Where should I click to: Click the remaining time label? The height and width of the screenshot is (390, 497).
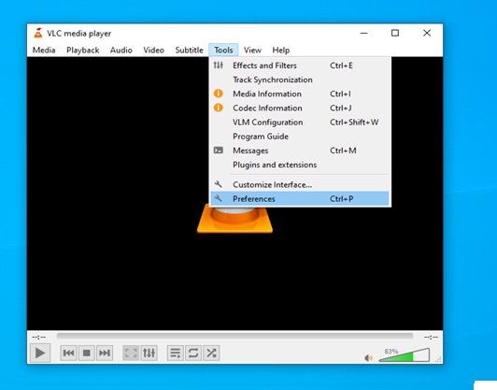tap(431, 337)
